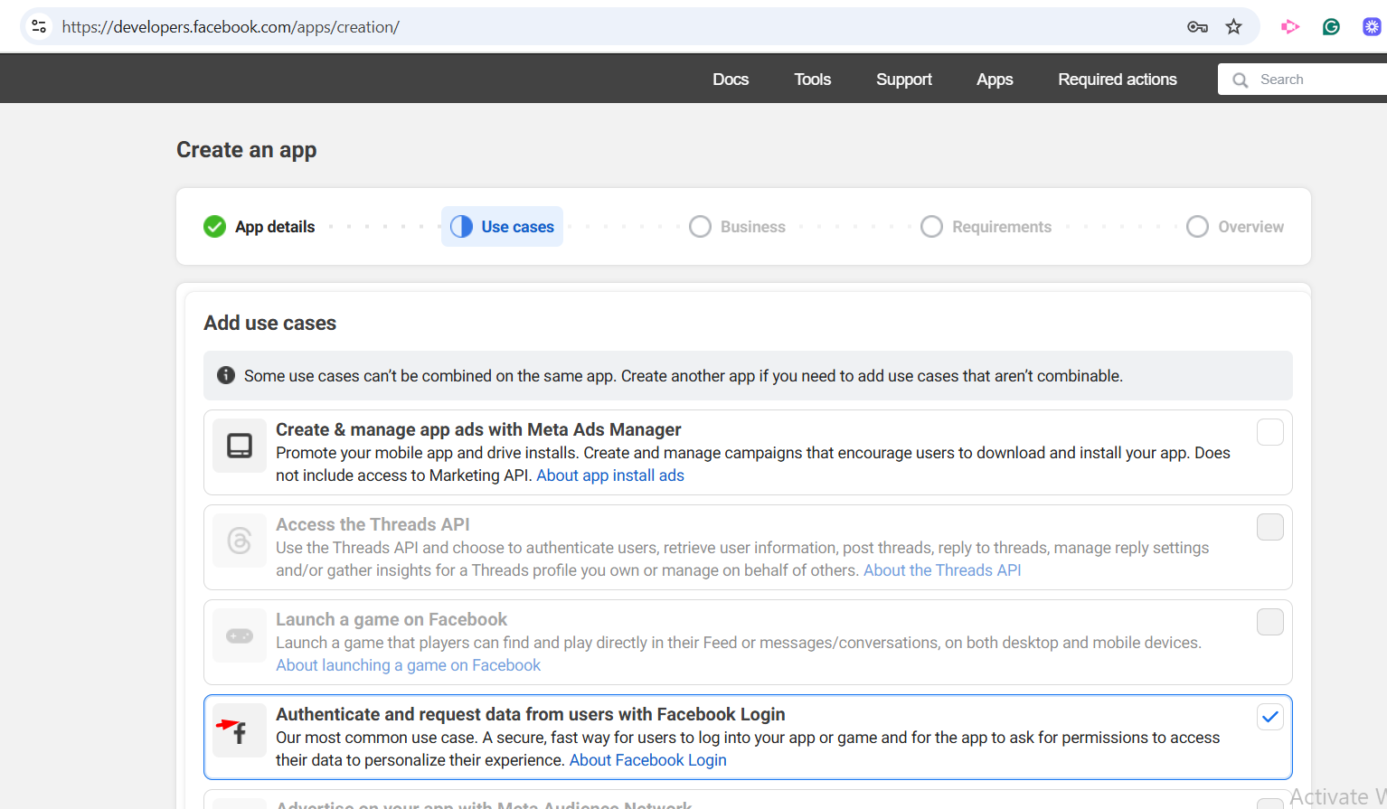Viewport: 1387px width, 809px height.
Task: Click the site information icon in address bar
Action: (39, 27)
